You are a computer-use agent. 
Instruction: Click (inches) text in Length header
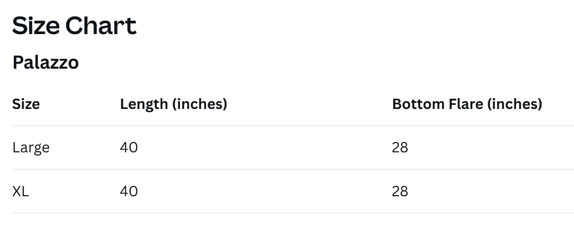coord(199,104)
